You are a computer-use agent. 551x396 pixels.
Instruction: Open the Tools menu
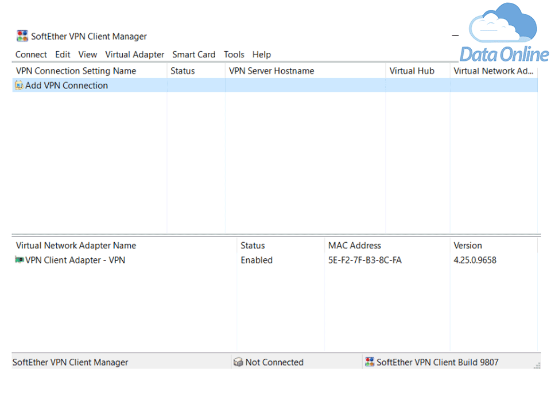[234, 55]
